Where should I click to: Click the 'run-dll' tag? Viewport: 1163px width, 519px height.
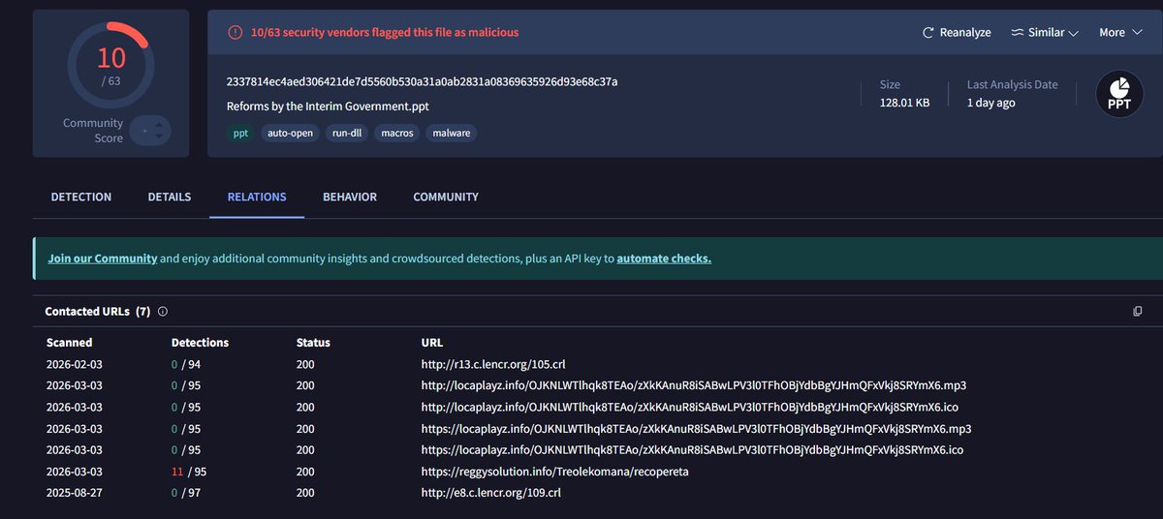click(x=347, y=133)
